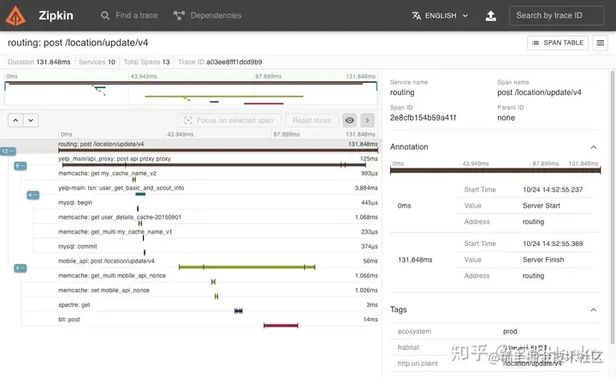Viewport: 616px width, 377px height.
Task: Click the Duration 131.848ms label
Action: tap(38, 62)
